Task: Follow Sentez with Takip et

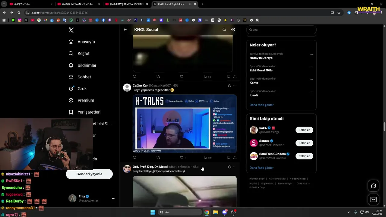Action: [304, 143]
